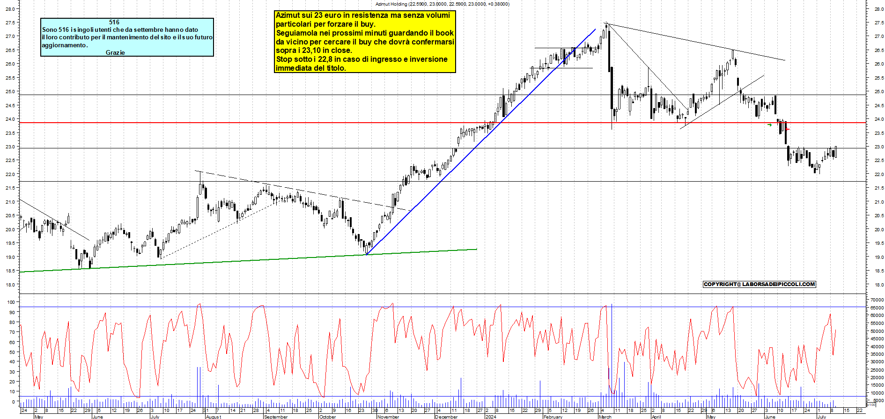Click the 100 oscillator scale value
The image size is (885, 419).
(11, 302)
